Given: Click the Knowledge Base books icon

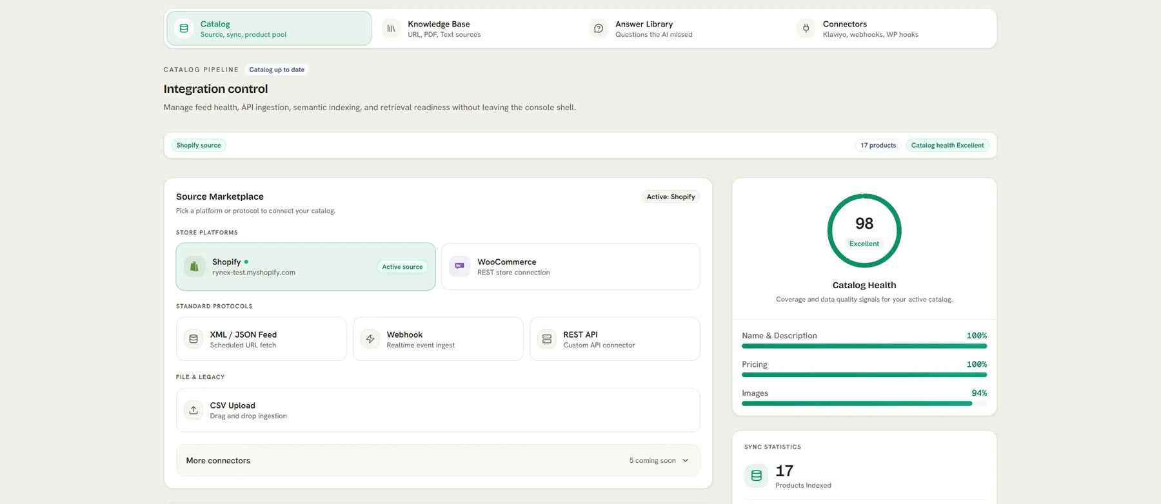Looking at the screenshot, I should click(x=391, y=28).
